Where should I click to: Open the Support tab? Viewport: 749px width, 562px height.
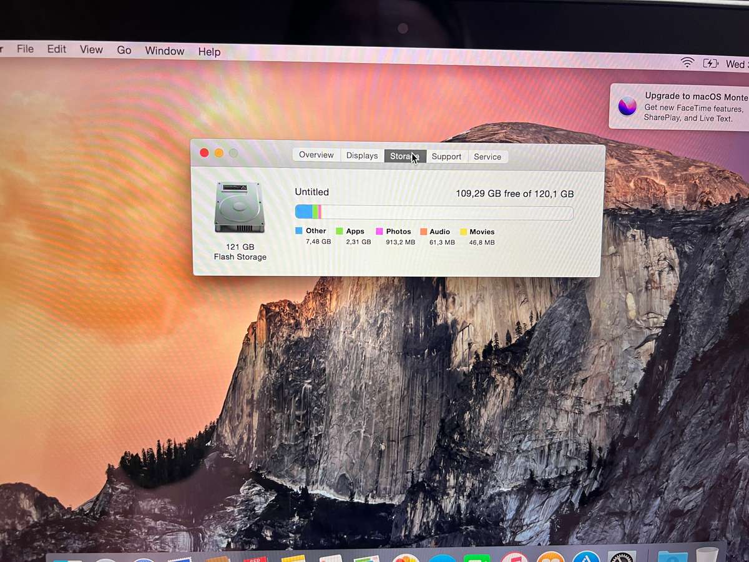click(447, 156)
